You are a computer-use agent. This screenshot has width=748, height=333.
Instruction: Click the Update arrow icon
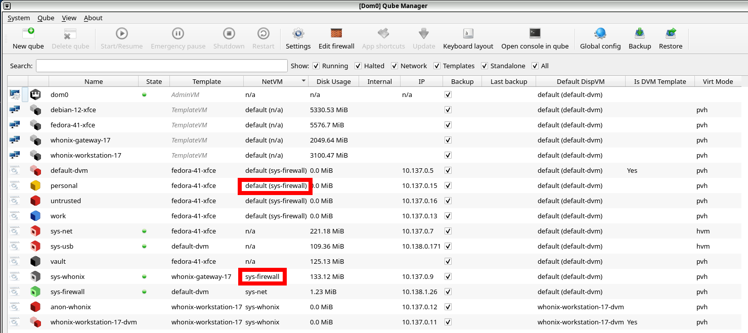[424, 34]
